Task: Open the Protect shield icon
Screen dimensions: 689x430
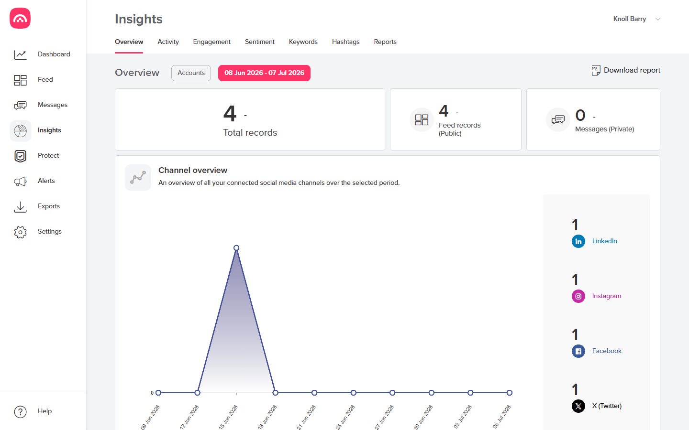Action: 20,156
